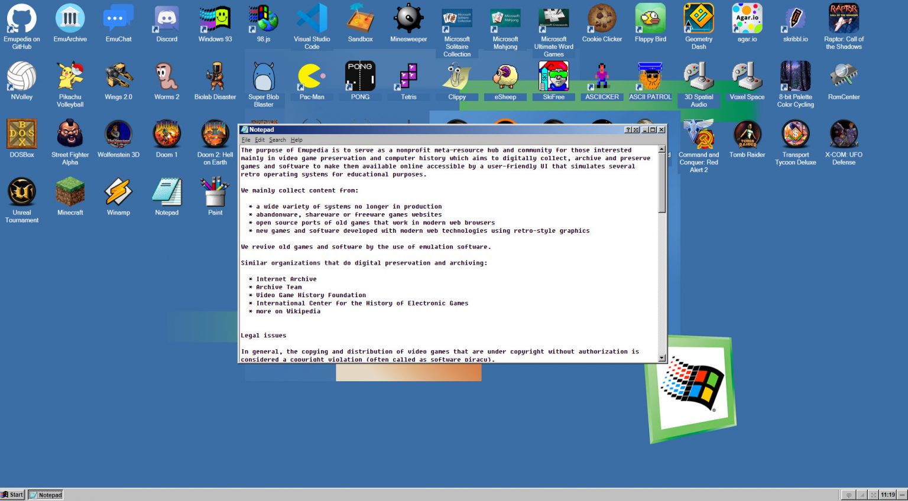Open the Search menu in Notepad
Screen dimensions: 908x501
tap(277, 140)
